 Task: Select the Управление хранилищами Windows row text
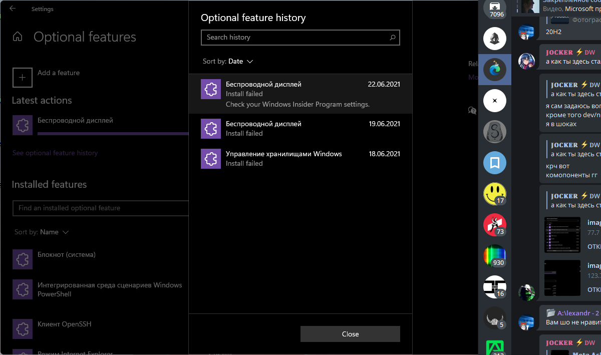tap(284, 154)
